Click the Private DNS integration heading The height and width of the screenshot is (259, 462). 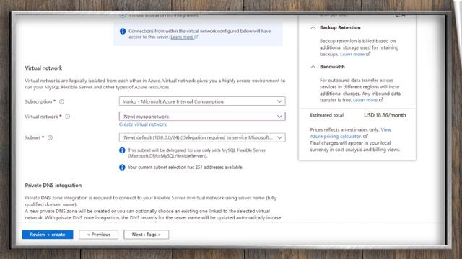coord(53,186)
